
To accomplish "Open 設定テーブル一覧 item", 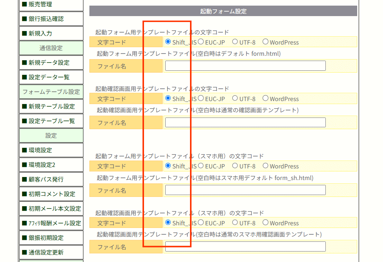I will (51, 121).
